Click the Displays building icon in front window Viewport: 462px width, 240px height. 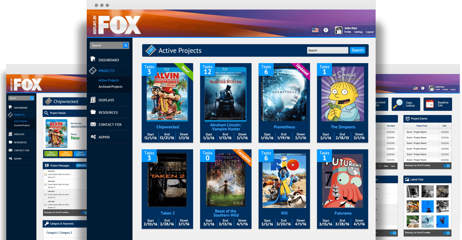point(93,100)
